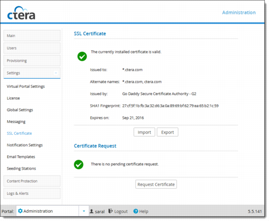Open Notification Settings in sidebar

coord(25,145)
